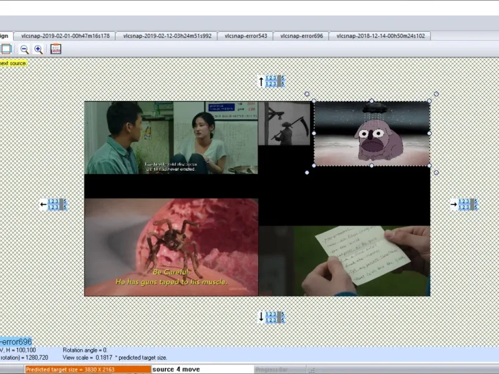Click the paste clipboard icon
Viewport: 499px width, 374px height.
tap(56, 49)
